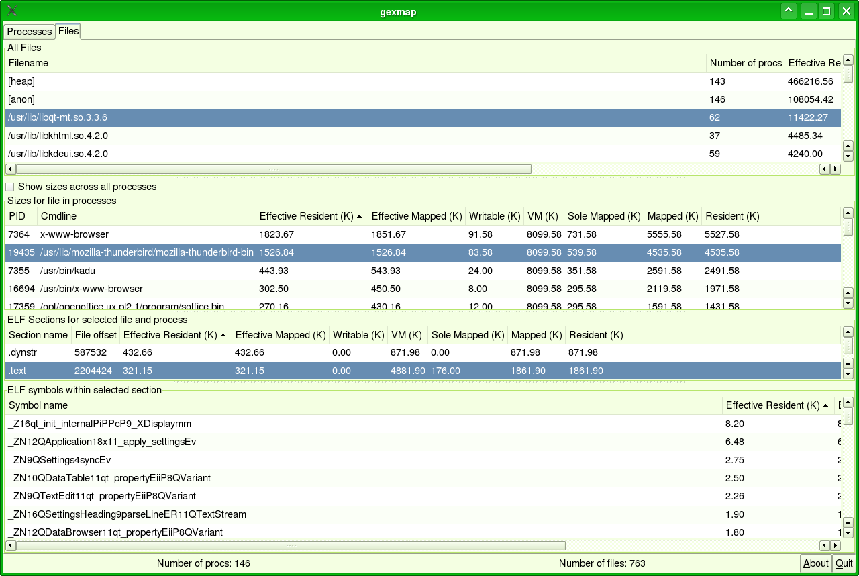Open the About dialog

815,563
